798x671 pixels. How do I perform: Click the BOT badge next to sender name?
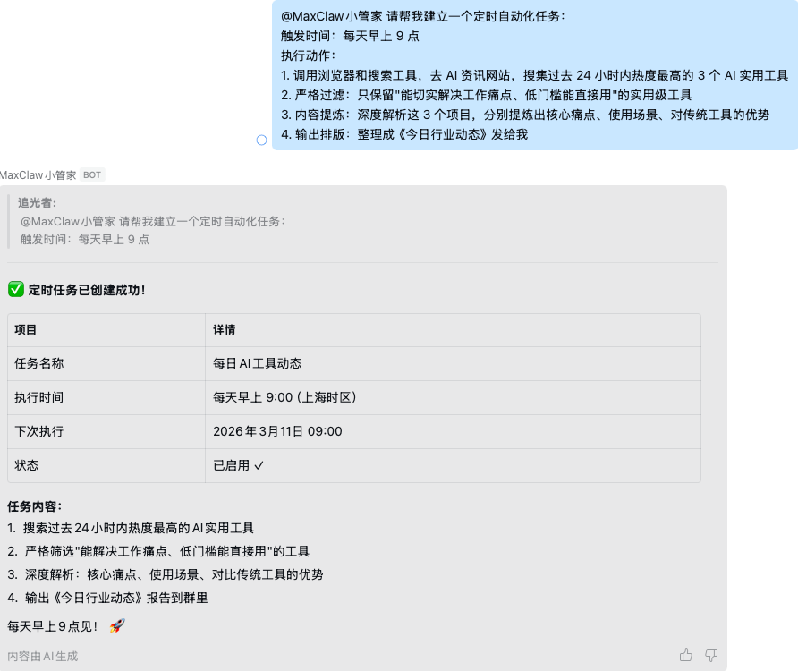tap(91, 174)
